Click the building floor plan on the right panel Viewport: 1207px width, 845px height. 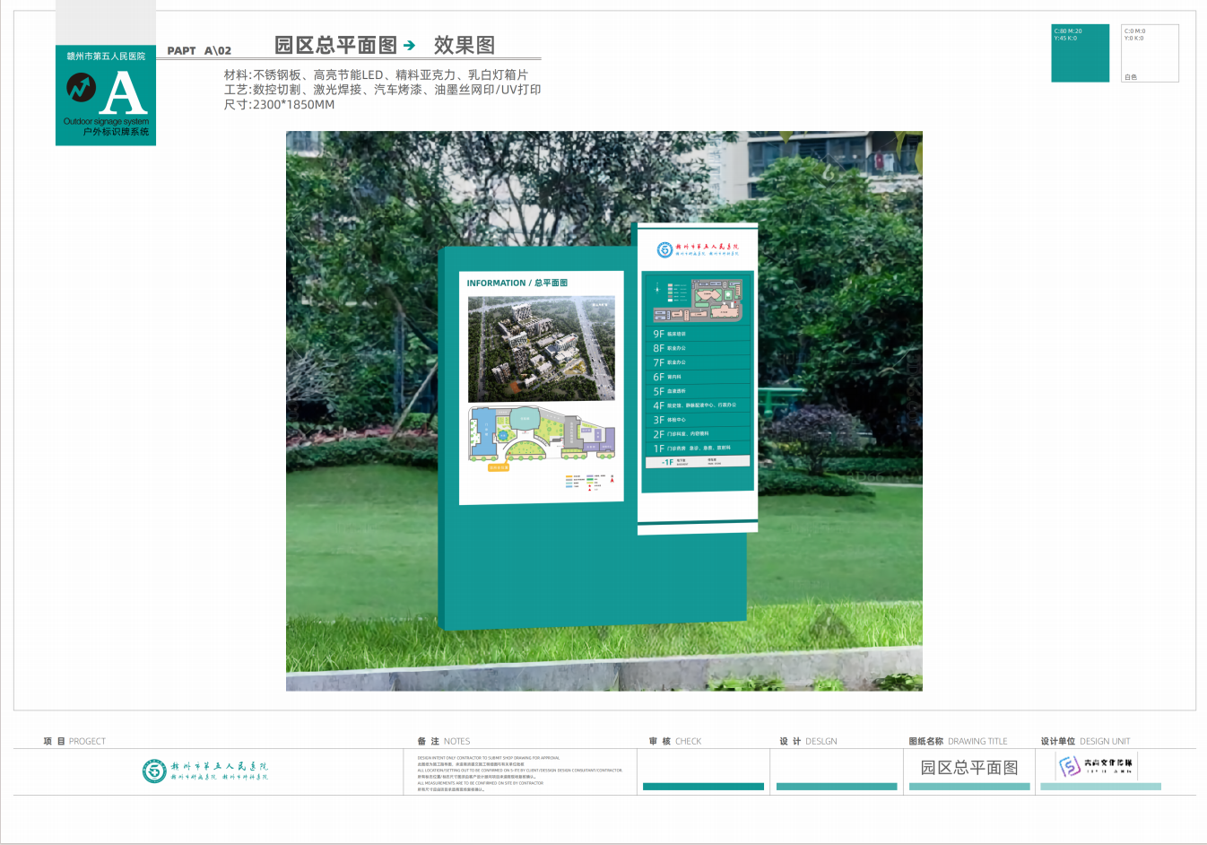pos(698,301)
